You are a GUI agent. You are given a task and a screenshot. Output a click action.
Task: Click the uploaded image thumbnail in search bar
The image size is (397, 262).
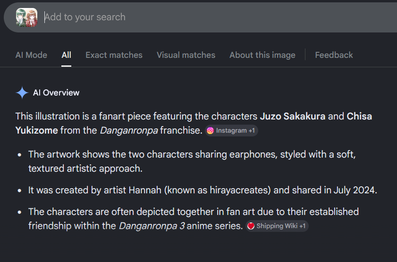click(x=26, y=17)
